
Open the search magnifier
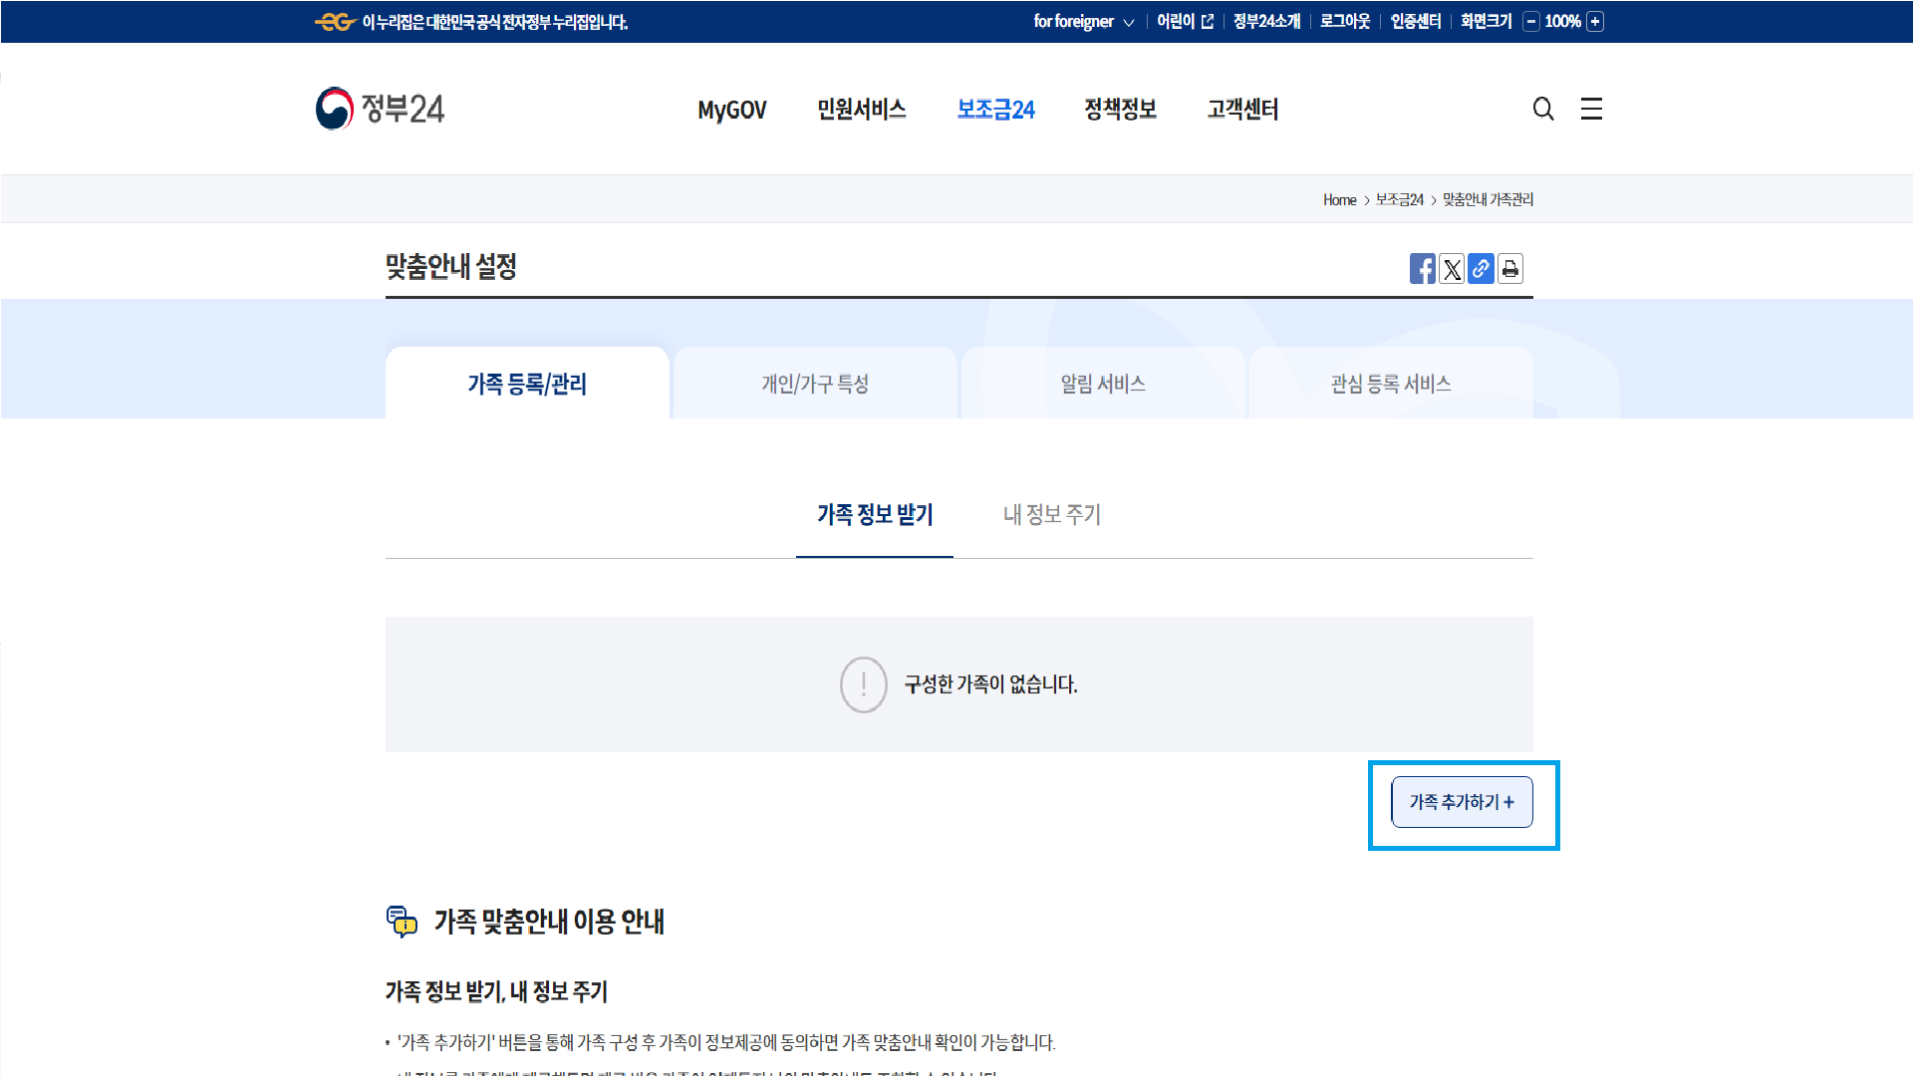point(1543,109)
